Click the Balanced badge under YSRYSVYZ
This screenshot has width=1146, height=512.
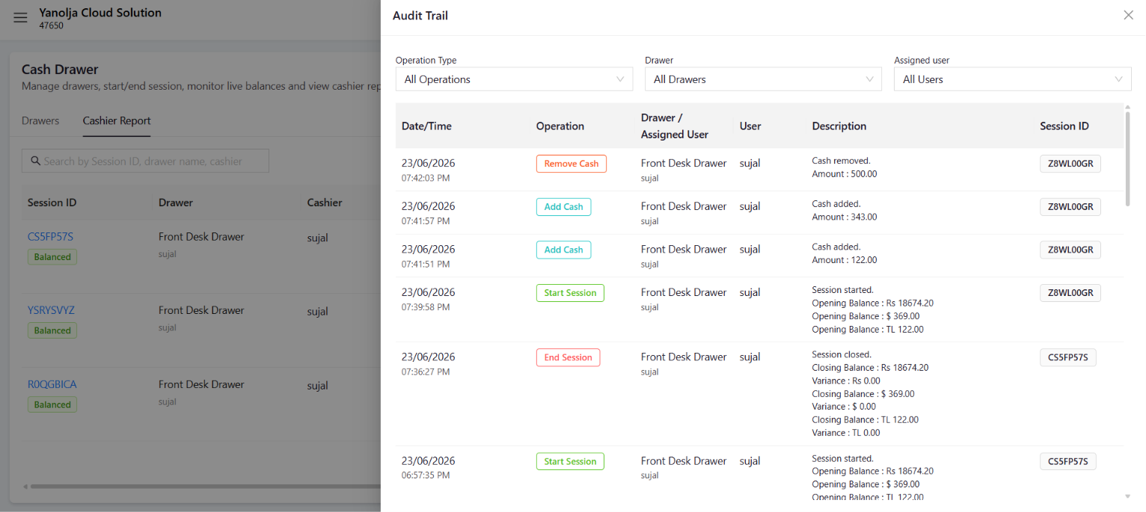click(x=52, y=330)
